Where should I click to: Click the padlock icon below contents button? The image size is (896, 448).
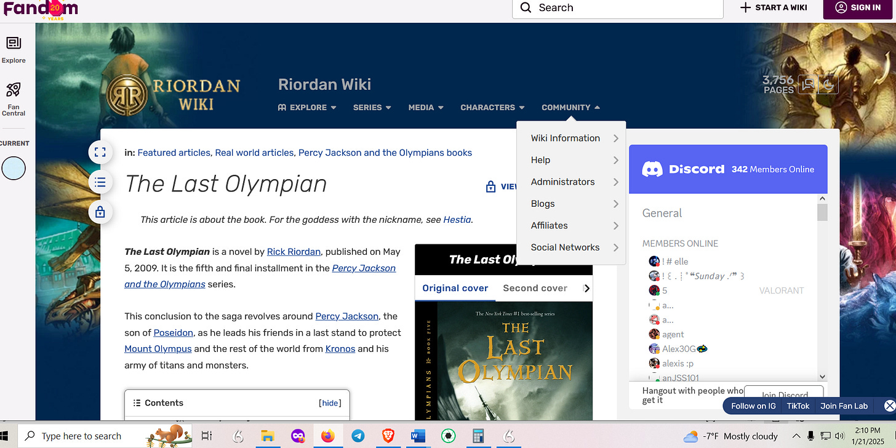(x=100, y=212)
